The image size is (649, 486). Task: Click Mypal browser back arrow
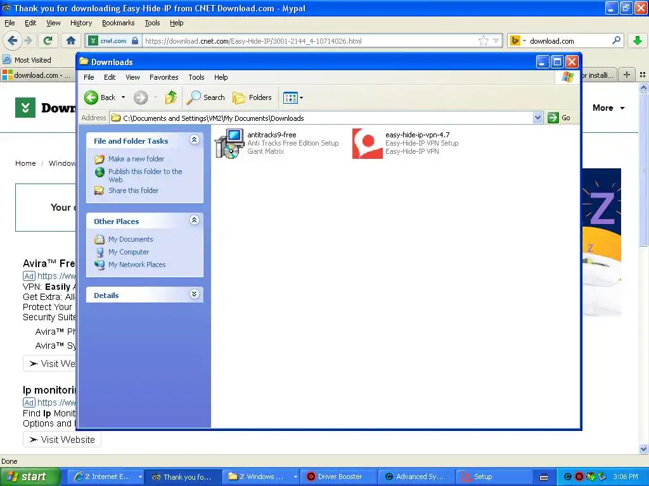tap(12, 40)
